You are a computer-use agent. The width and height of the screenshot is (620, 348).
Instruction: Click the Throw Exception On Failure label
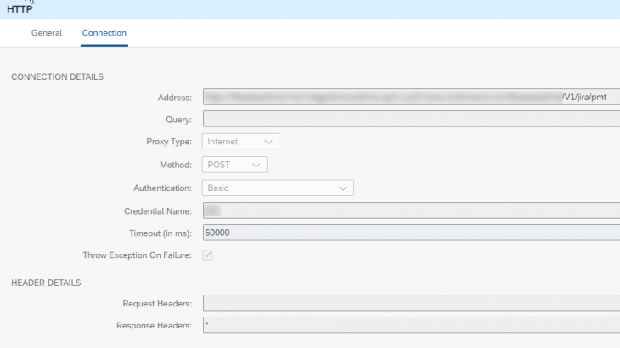pos(137,255)
